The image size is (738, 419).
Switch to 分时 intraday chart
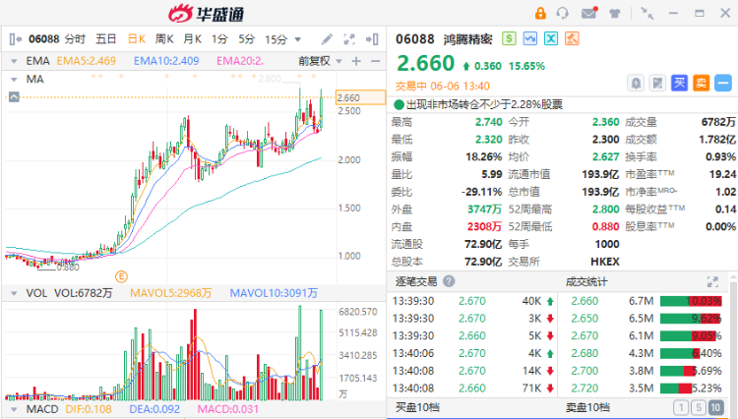[x=75, y=39]
